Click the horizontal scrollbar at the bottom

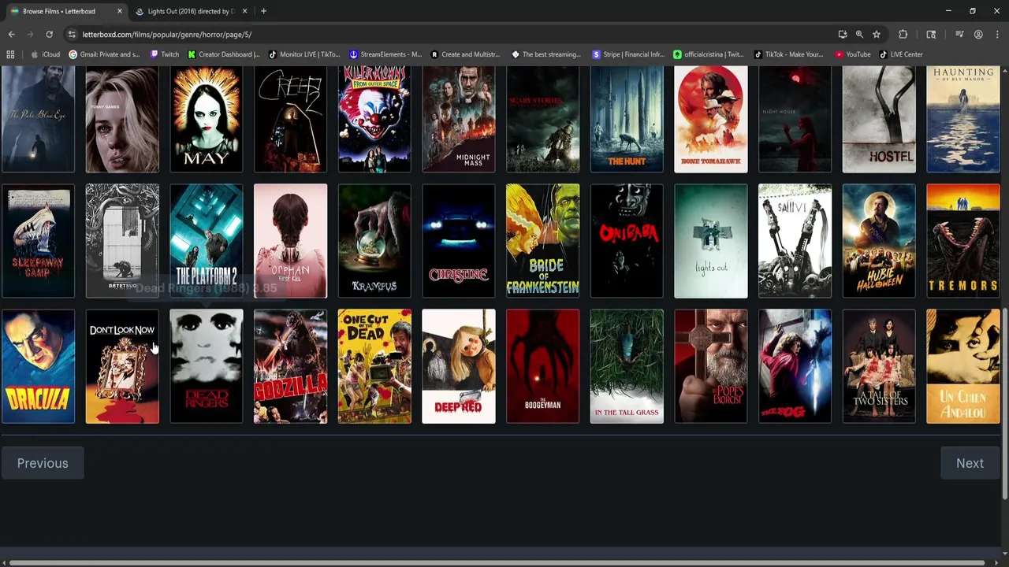point(497,563)
